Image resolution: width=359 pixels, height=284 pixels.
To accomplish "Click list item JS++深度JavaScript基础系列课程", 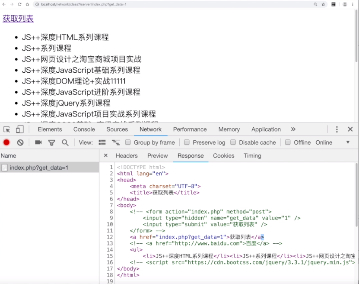I will click(x=81, y=70).
